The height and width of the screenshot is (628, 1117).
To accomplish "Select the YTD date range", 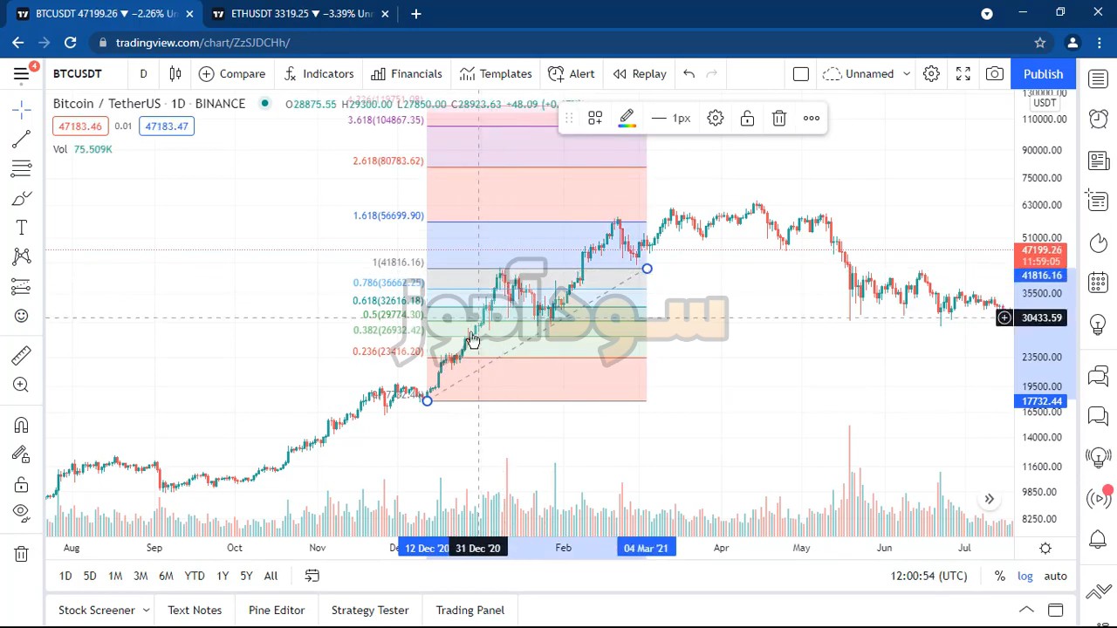I will (195, 576).
